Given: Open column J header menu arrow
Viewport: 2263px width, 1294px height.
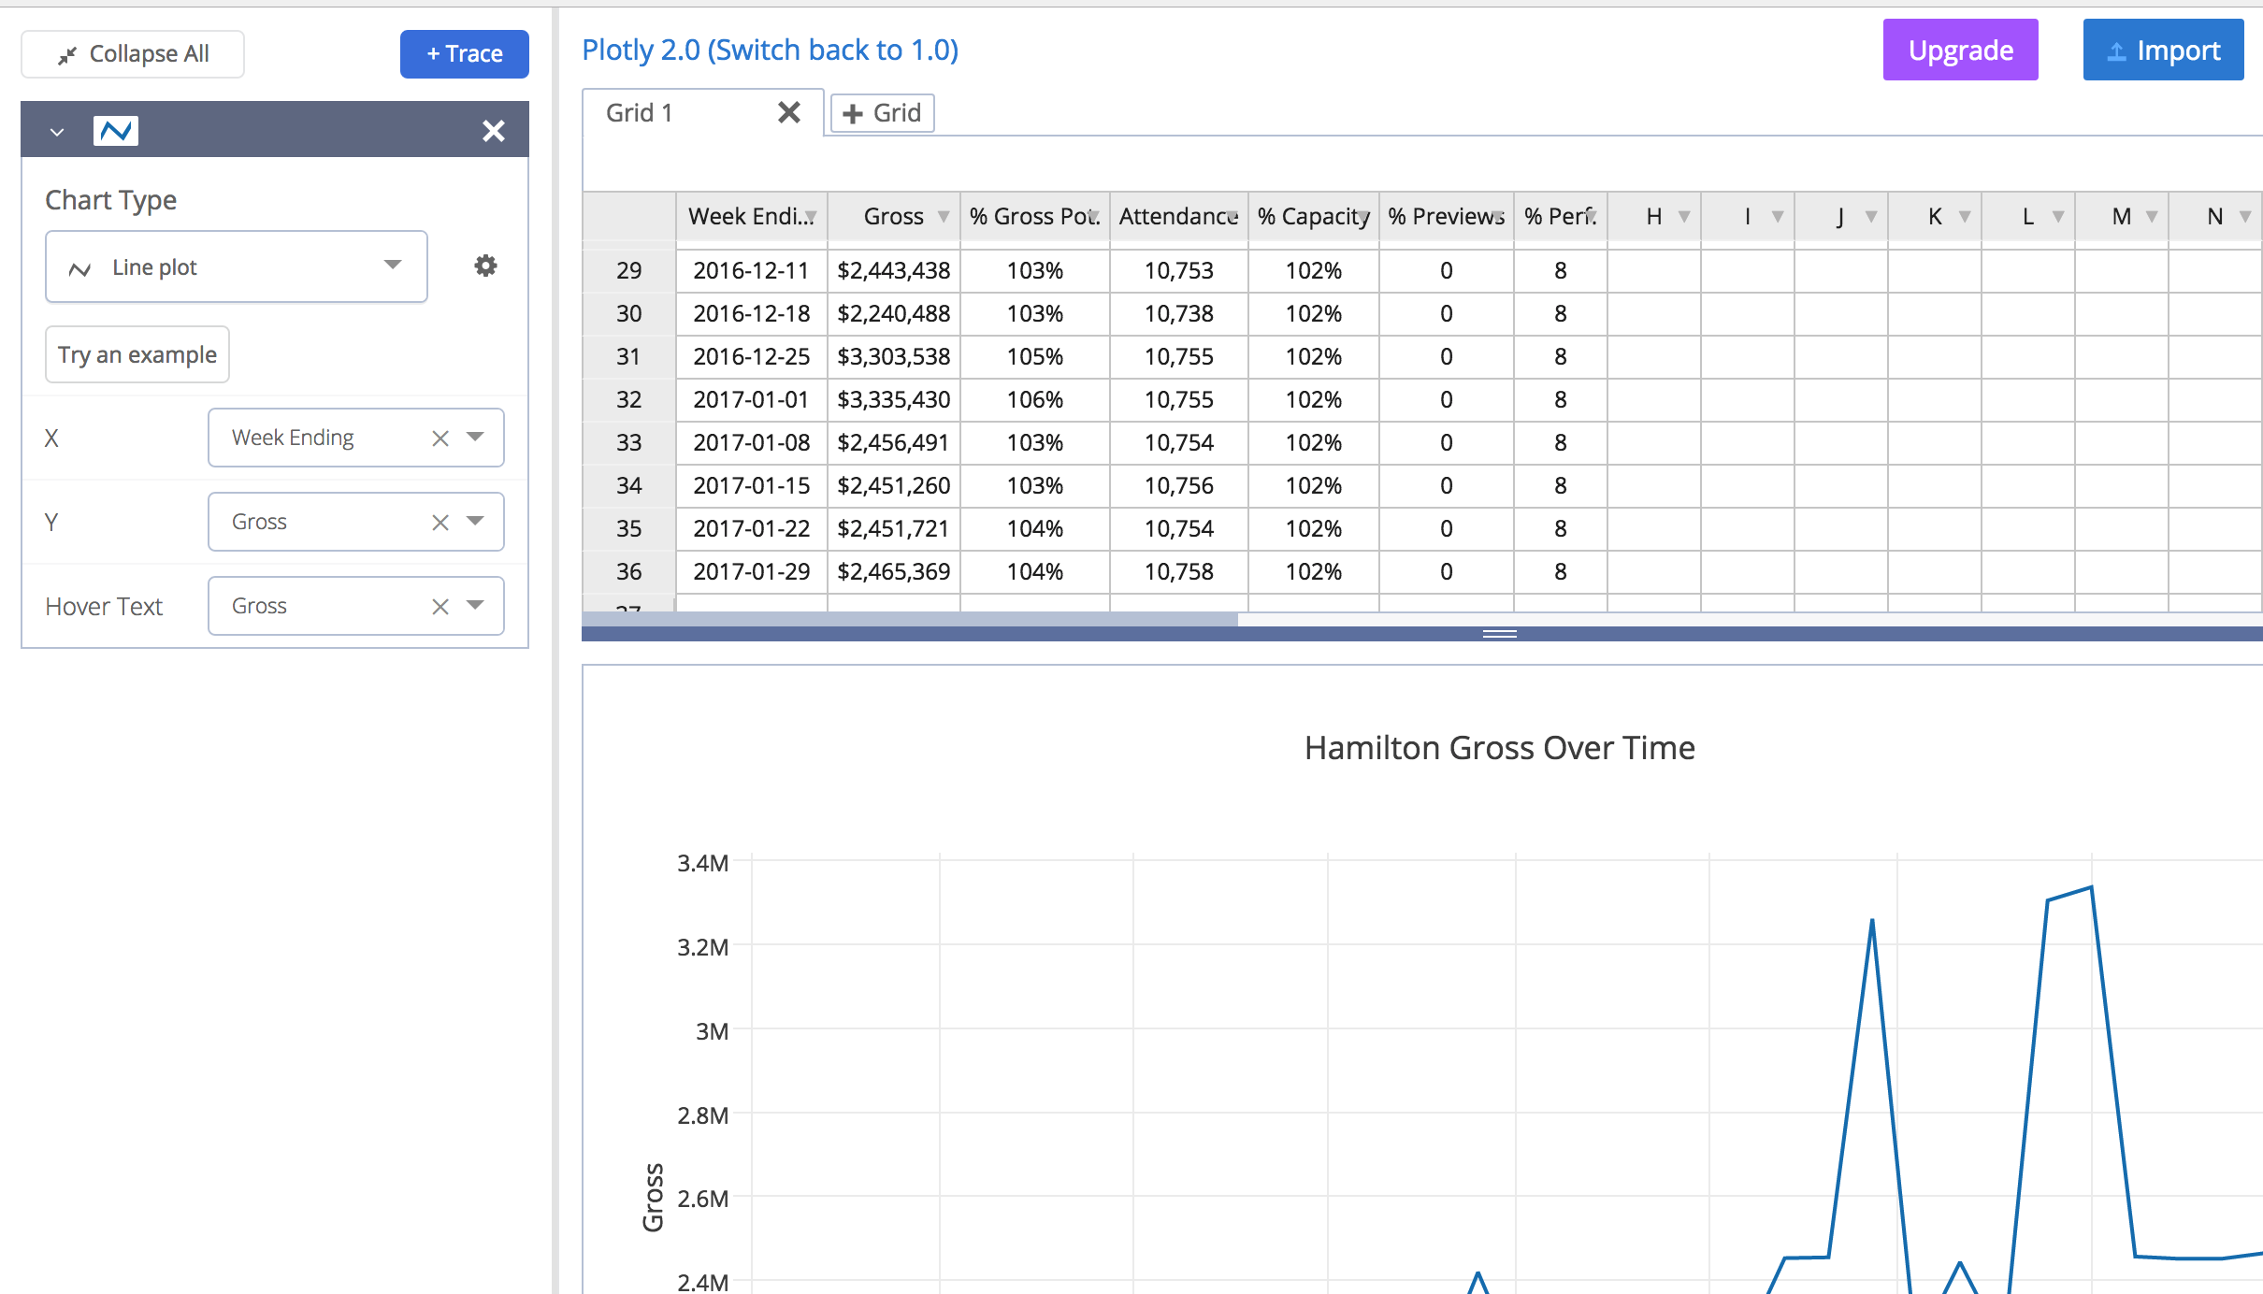Looking at the screenshot, I should coord(1871,216).
